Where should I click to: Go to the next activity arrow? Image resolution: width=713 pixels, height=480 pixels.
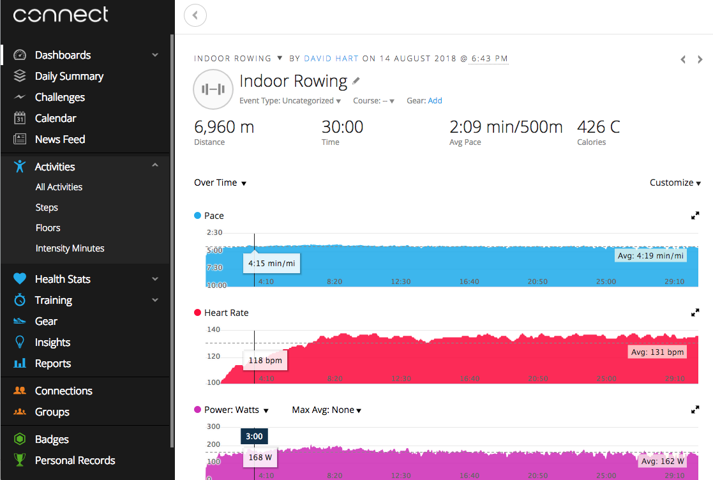[x=700, y=59]
